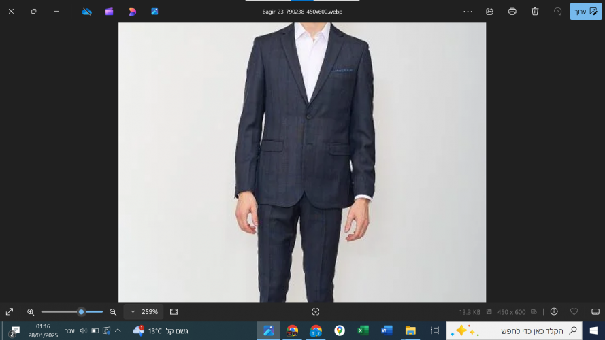Toggle the heart favorite icon
Screen dimensions: 605x340
point(574,311)
